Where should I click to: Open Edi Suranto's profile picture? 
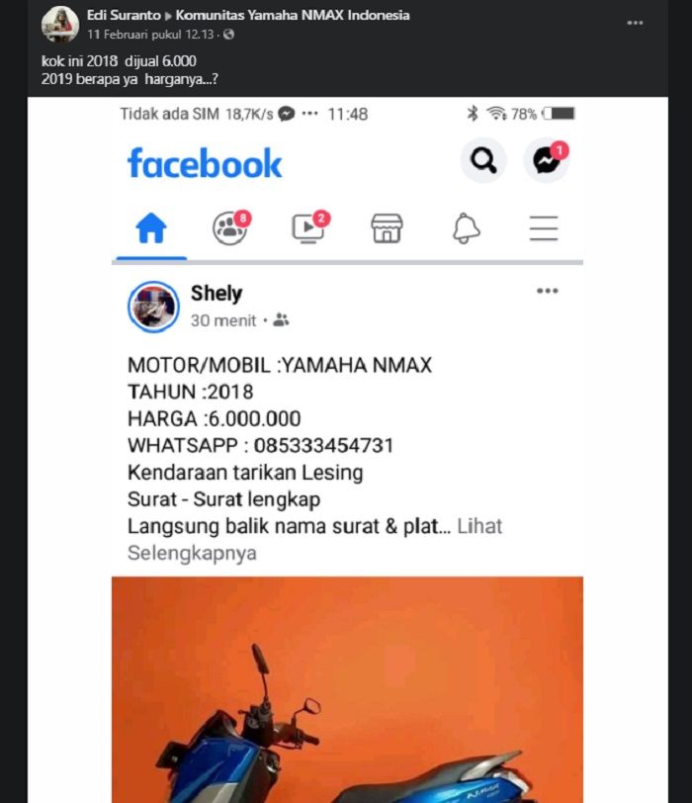[x=60, y=24]
